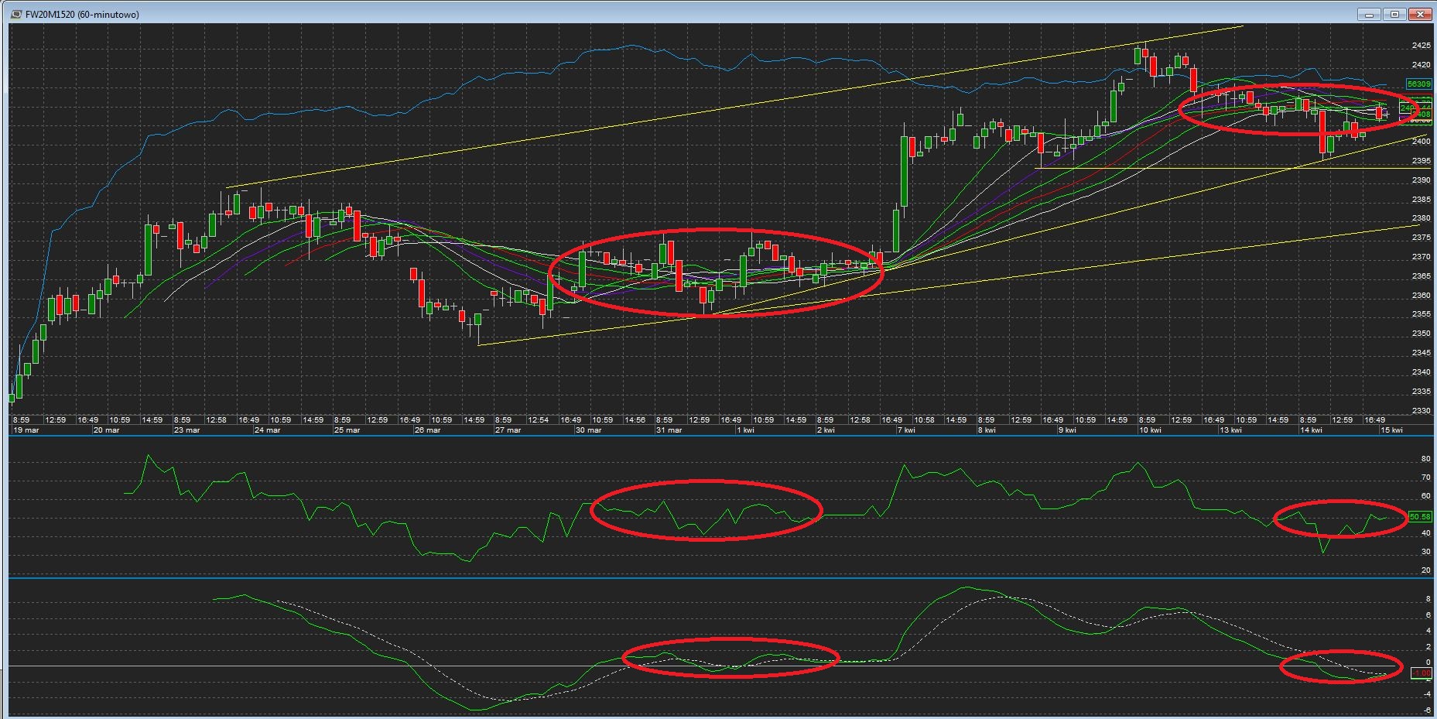Screen dimensions: 1437x719
Task: Click the 7 kwi date label
Action: (x=907, y=430)
